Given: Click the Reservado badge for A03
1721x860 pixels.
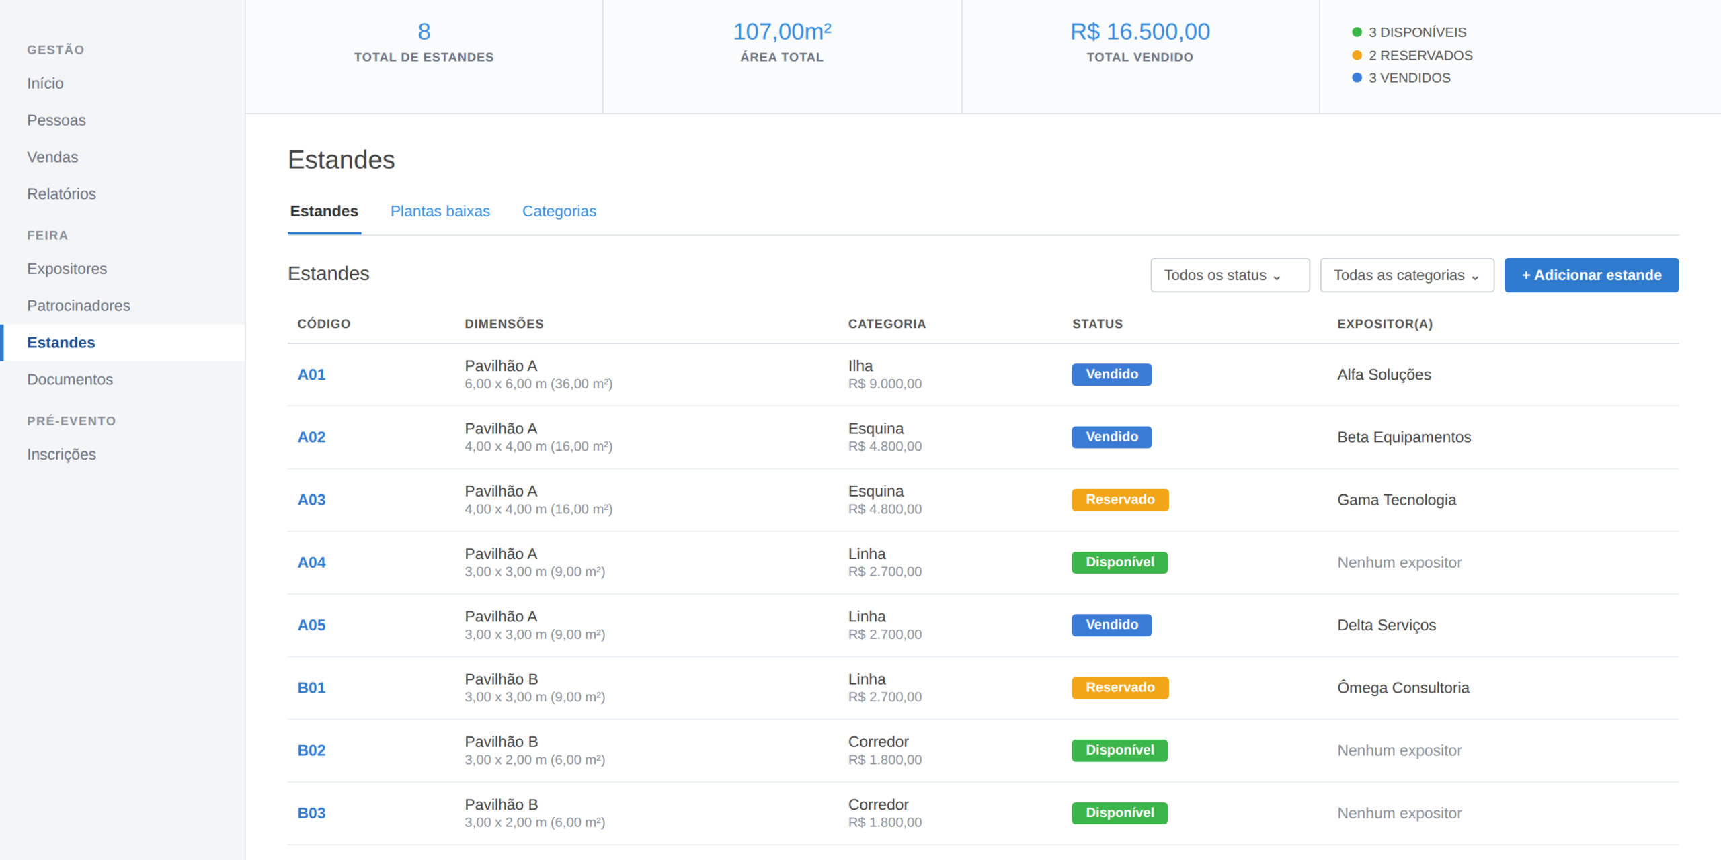Looking at the screenshot, I should click(1120, 500).
